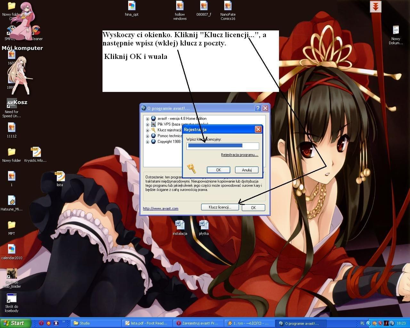Open the płytka Word document icon
Viewport: 410px width, 328px height.
pos(204,228)
